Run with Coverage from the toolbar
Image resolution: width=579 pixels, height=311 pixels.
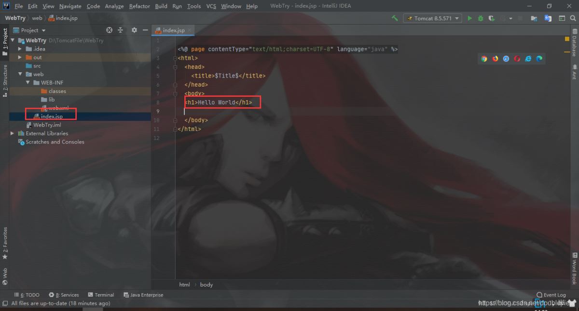tap(491, 18)
